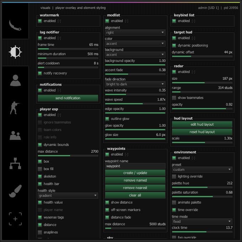Viewport: 242px width, 242px height.
Task: Toggle wysense tags checkbox
Action: [40, 217]
